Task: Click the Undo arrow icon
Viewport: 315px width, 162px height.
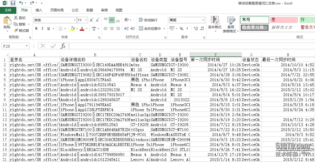Action: (21, 3)
